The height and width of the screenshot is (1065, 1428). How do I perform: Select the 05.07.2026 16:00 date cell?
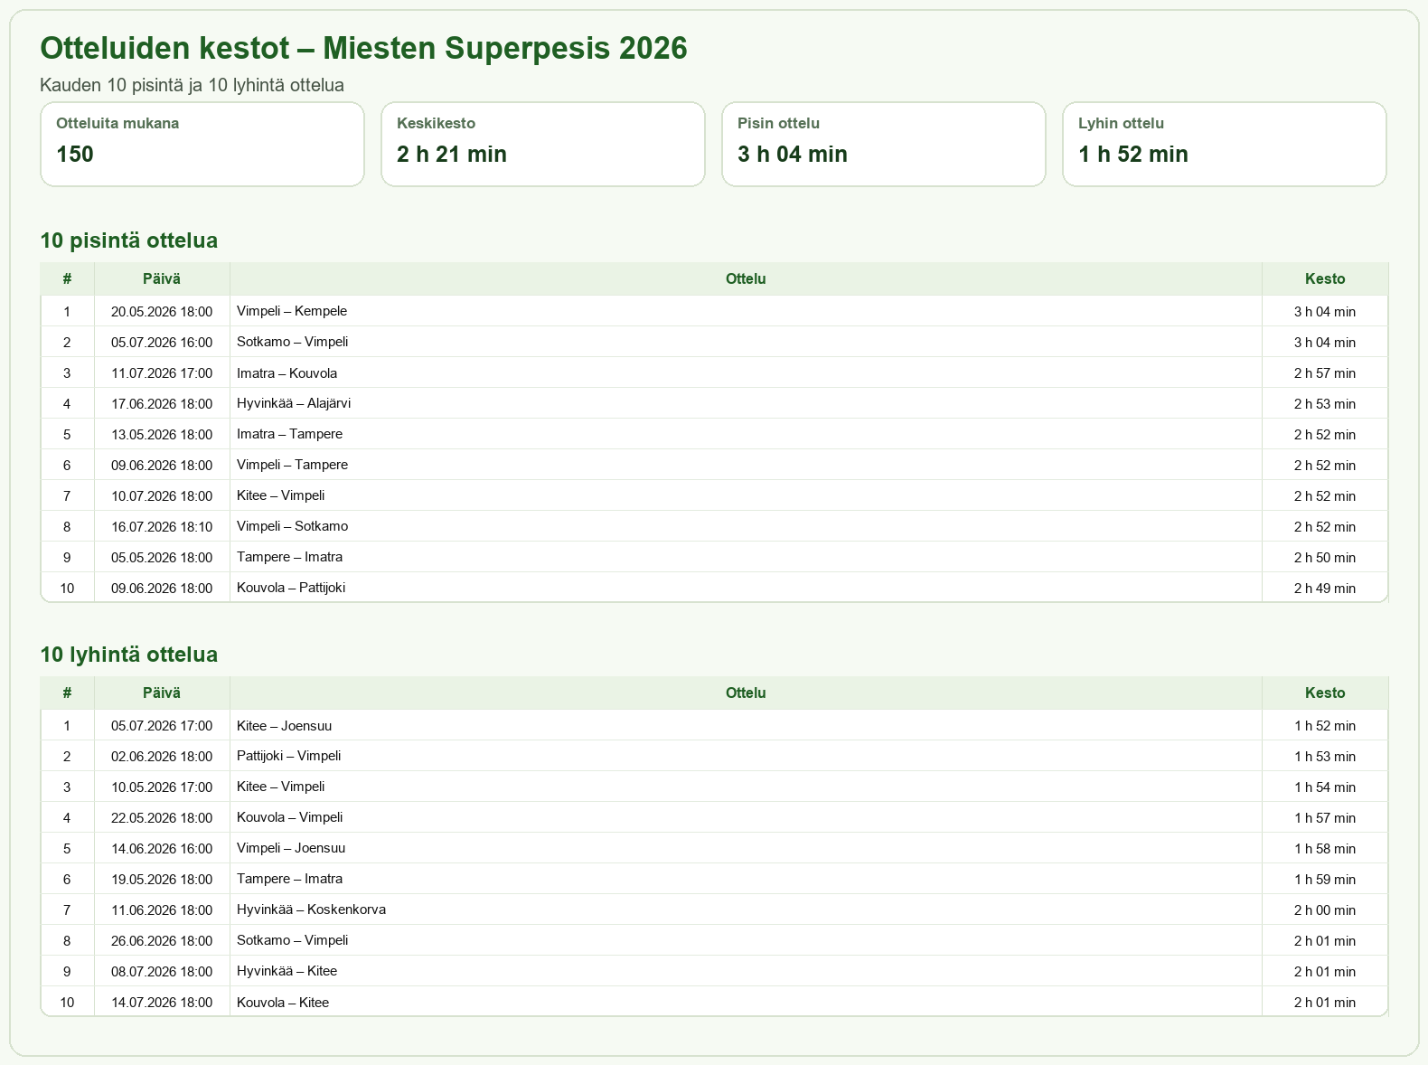[x=162, y=342]
